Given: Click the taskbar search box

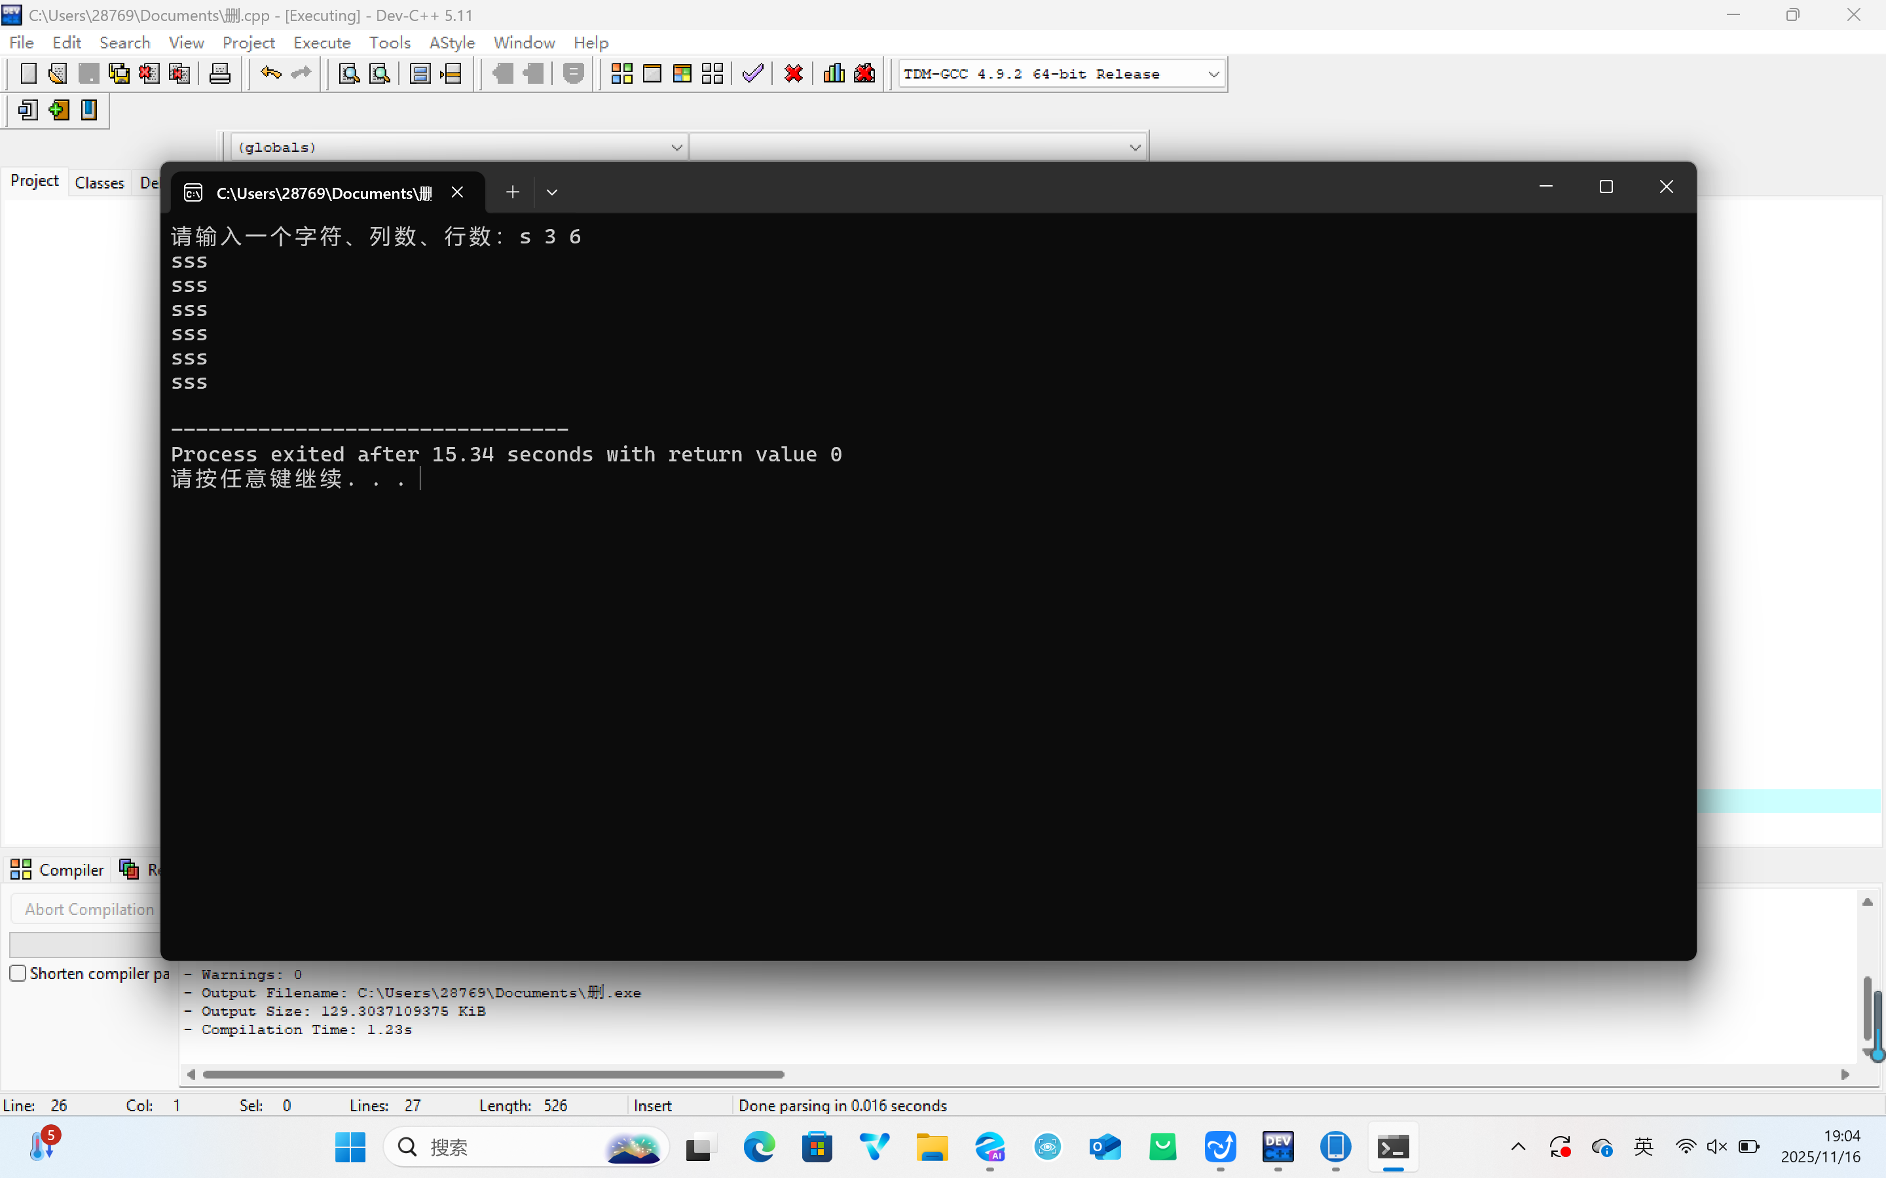Looking at the screenshot, I should pyautogui.click(x=499, y=1147).
